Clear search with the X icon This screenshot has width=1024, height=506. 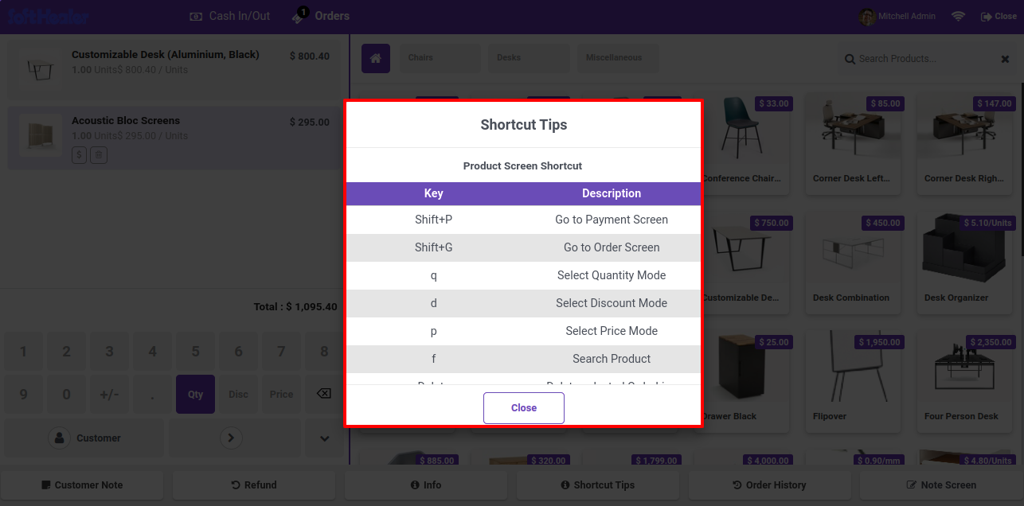[x=1005, y=59]
